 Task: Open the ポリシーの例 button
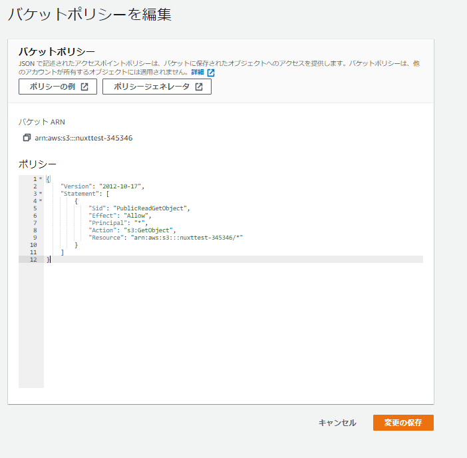58,87
